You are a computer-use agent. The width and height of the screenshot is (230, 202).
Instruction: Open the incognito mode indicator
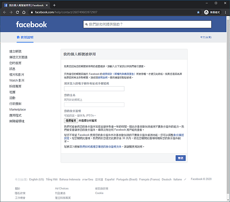click(212, 12)
